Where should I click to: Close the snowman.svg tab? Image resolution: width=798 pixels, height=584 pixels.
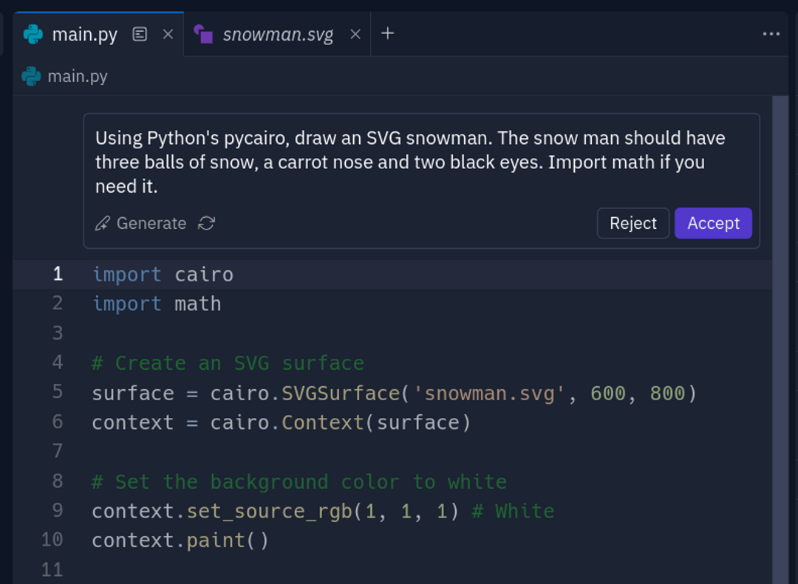click(x=356, y=33)
